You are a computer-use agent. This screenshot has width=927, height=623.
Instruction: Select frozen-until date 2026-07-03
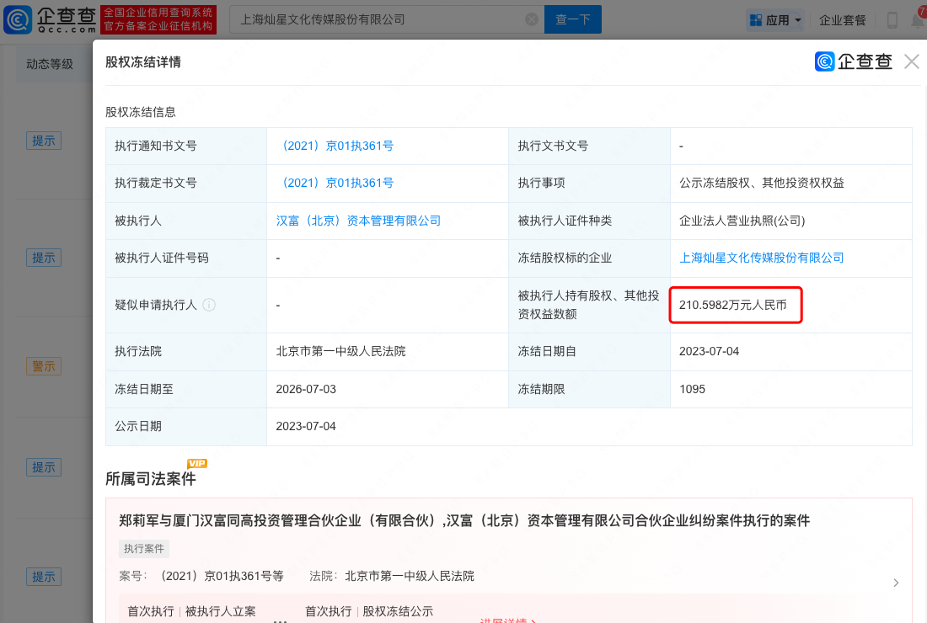(x=306, y=389)
